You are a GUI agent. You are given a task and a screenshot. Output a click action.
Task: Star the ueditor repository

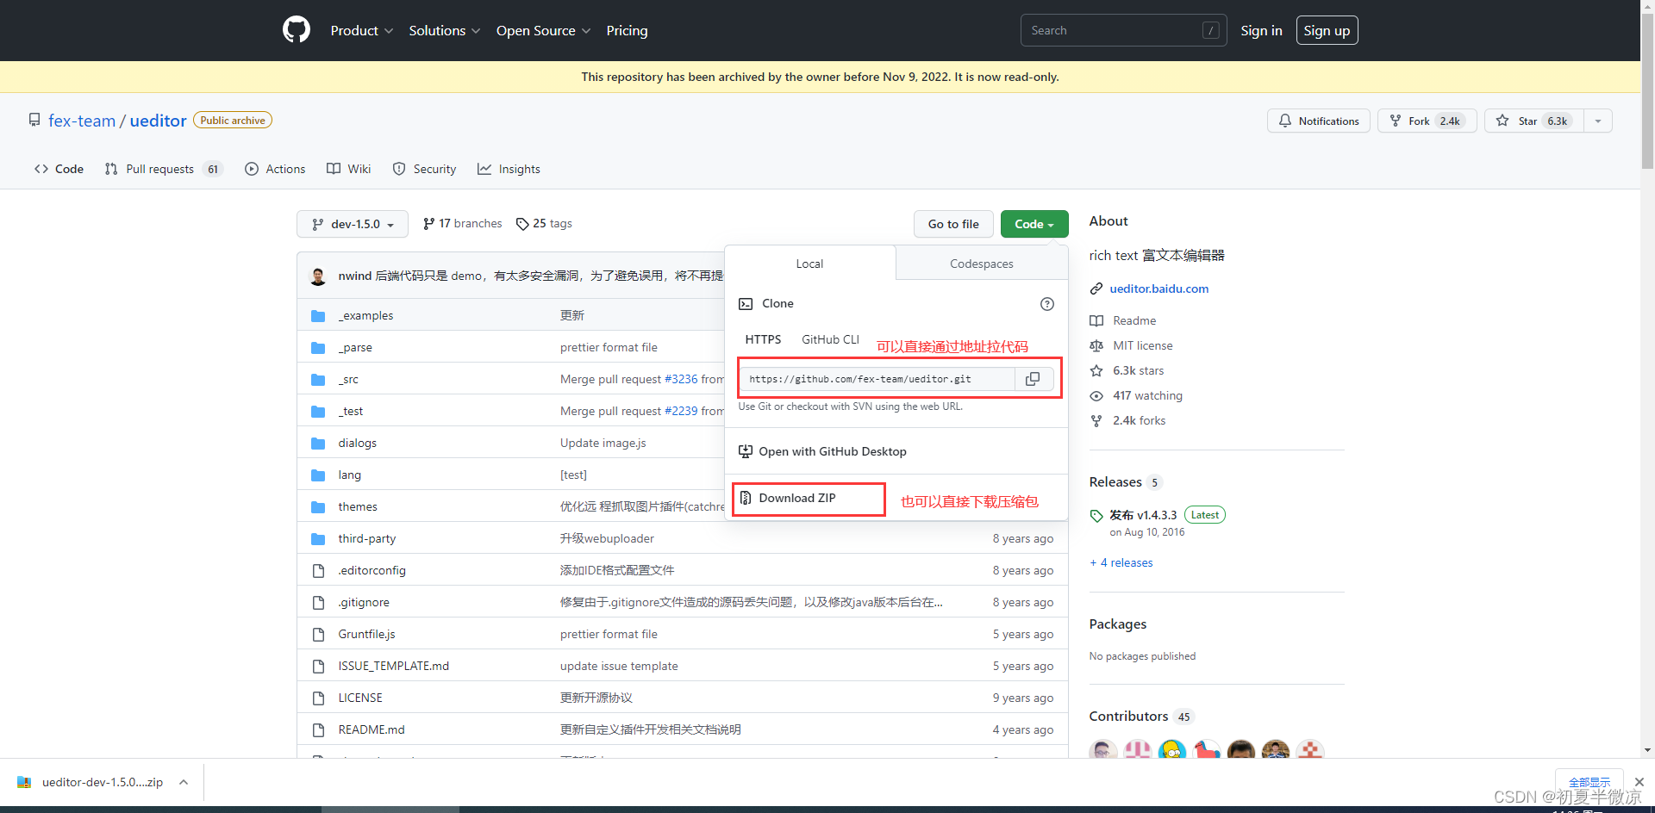tap(1533, 121)
